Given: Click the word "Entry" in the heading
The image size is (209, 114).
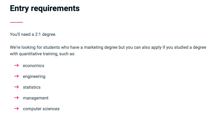Looking at the screenshot, I should tap(19, 8).
